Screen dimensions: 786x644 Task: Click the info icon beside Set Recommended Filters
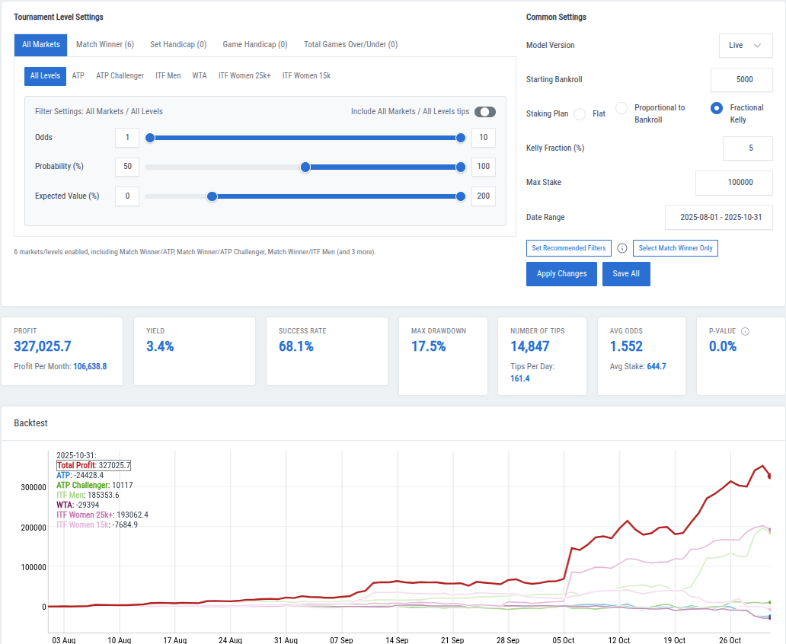[x=622, y=248]
